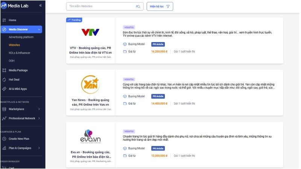Click the Home grid icon
This screenshot has width=301, height=169.
click(4, 20)
